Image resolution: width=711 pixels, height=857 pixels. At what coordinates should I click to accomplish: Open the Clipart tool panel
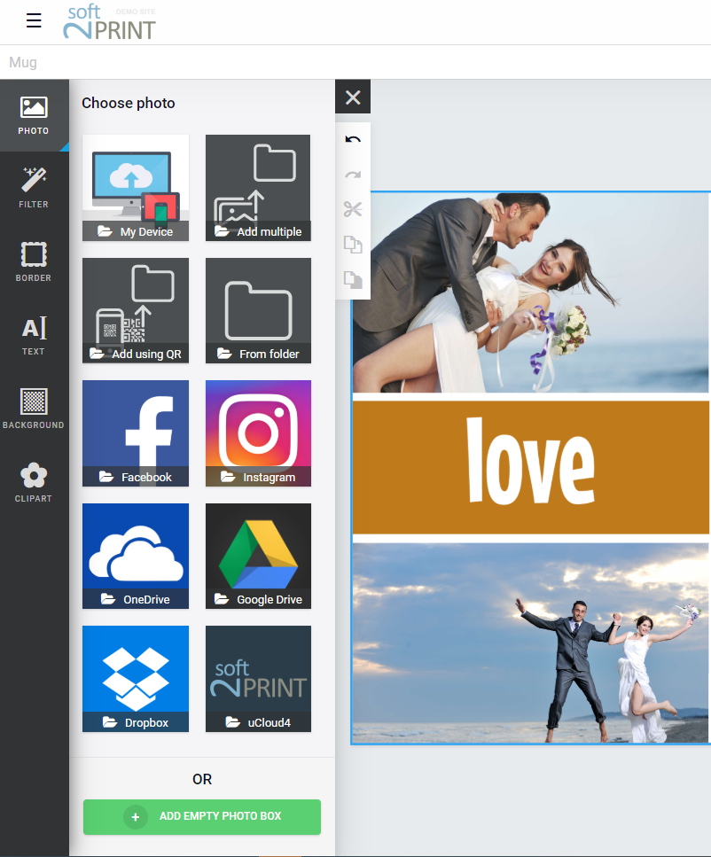click(34, 483)
